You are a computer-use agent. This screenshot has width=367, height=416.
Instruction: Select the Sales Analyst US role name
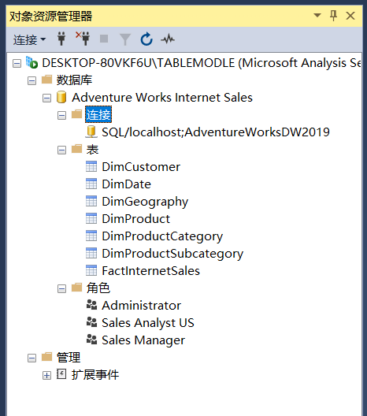[x=148, y=323]
